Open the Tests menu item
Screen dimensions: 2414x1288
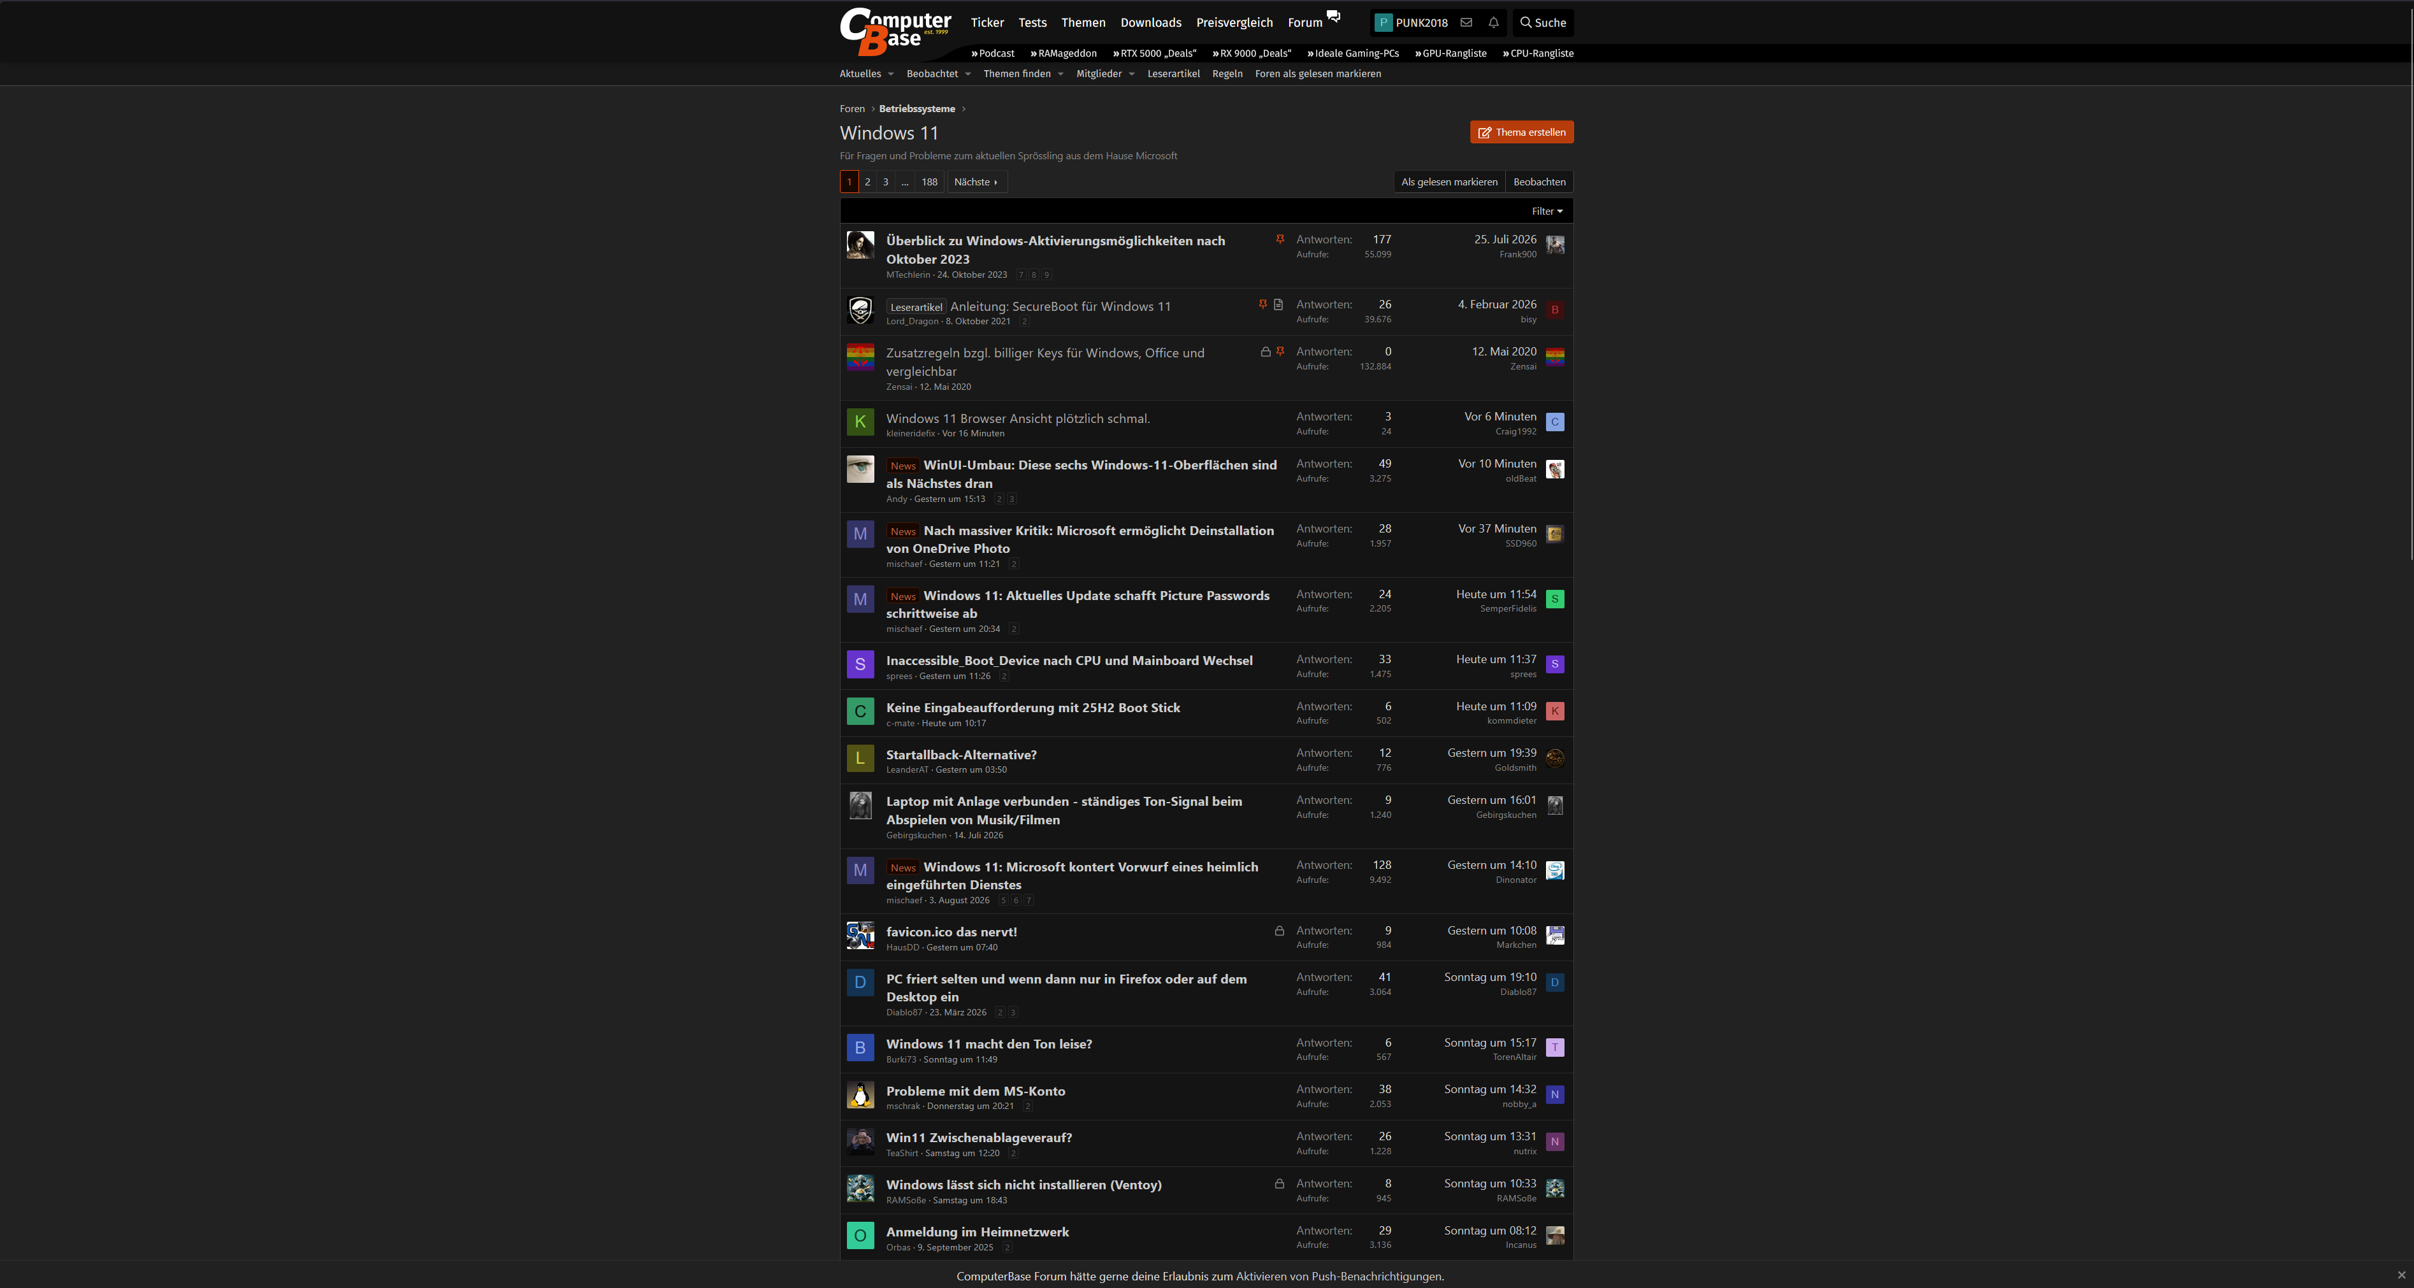[x=1032, y=22]
